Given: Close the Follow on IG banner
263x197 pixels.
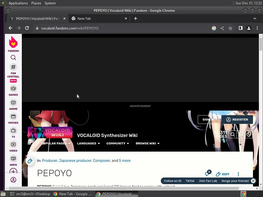Looking at the screenshot, I should coord(253,181).
